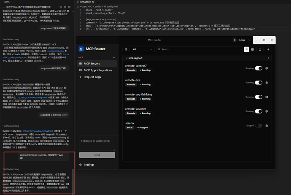Click the Remote badge under remote-exa

coord(131,84)
